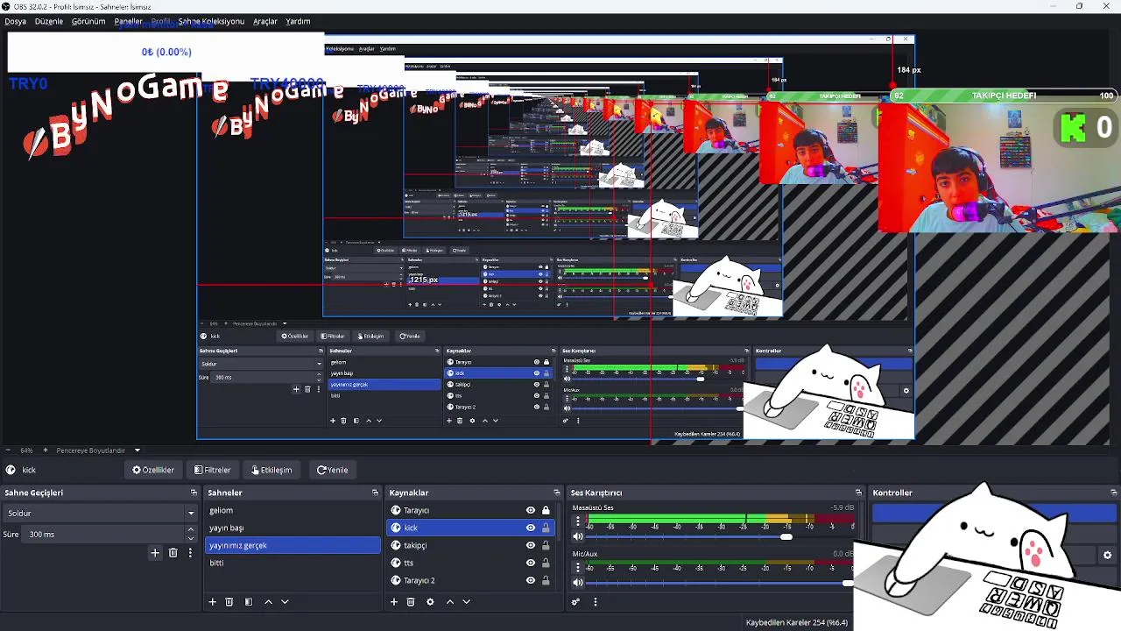Image resolution: width=1121 pixels, height=631 pixels.
Task: Lock the tts source
Action: (546, 563)
